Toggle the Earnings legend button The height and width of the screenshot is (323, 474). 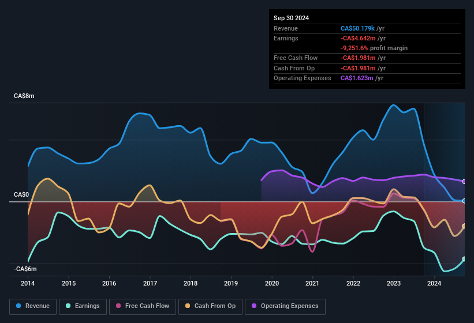(x=83, y=306)
